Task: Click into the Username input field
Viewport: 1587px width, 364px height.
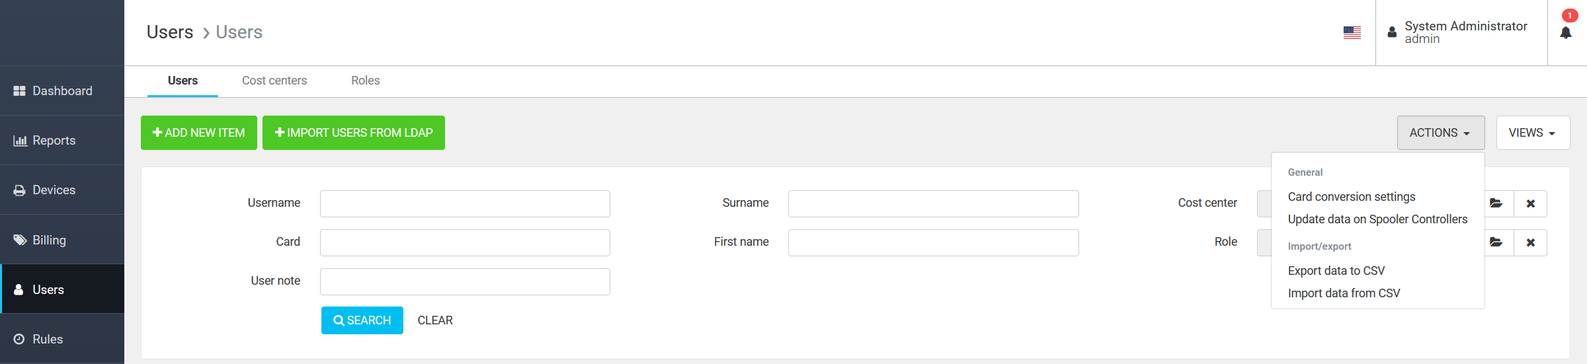Action: 465,203
